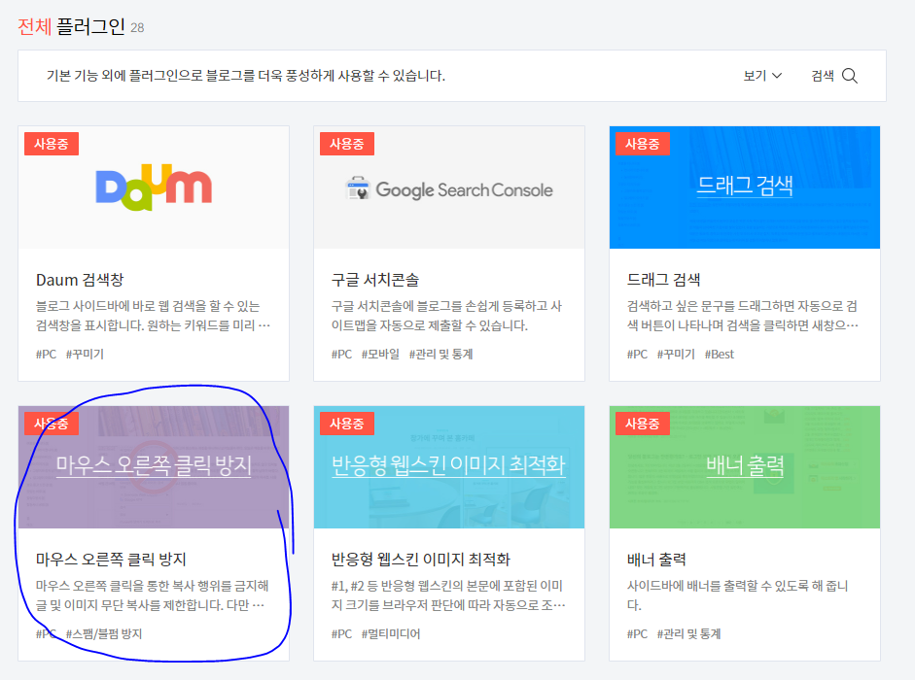Click the Daum 검색창 description text

153,316
